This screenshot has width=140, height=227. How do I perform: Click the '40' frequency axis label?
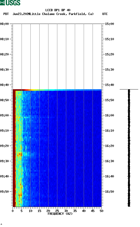(84, 211)
